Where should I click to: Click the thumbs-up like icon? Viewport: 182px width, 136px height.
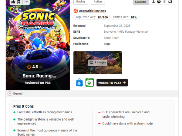coord(13,2)
